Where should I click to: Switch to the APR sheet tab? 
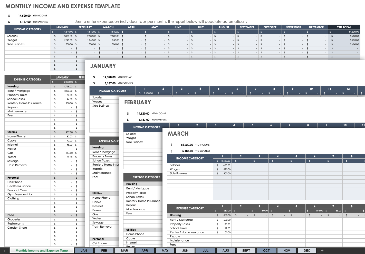[145, 250]
